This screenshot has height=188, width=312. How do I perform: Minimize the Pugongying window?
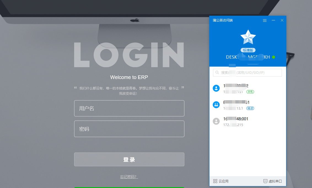point(273,20)
